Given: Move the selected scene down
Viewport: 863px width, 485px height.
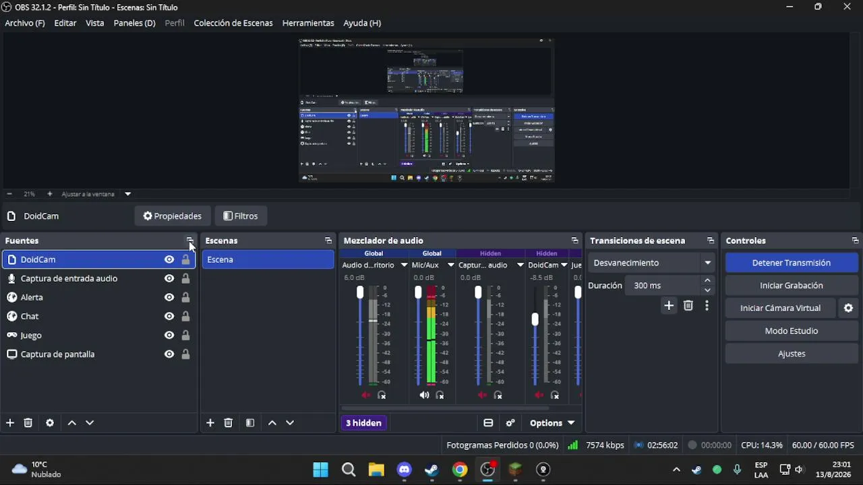Looking at the screenshot, I should (x=290, y=423).
